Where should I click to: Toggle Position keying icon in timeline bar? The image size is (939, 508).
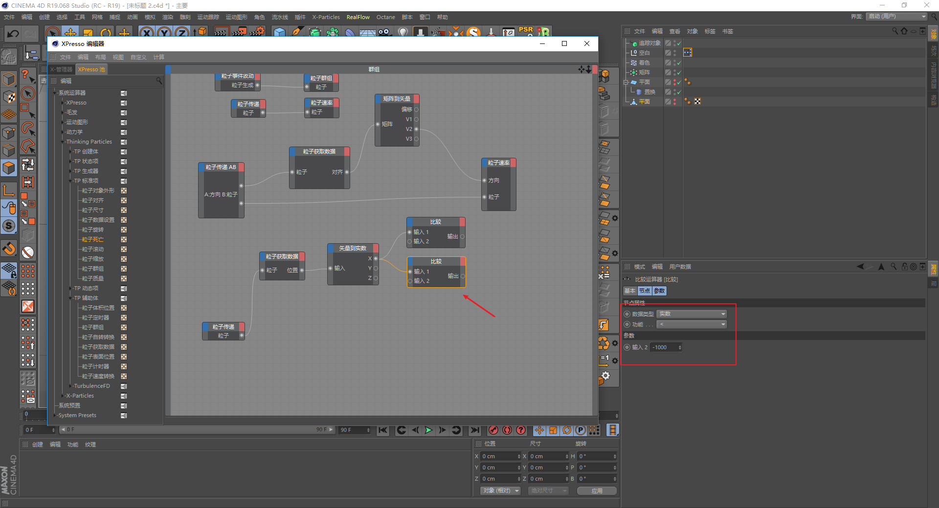click(x=539, y=430)
